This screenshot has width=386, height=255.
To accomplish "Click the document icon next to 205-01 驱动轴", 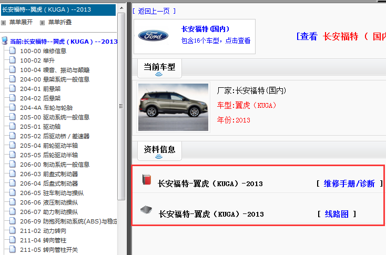I will click(13, 127).
